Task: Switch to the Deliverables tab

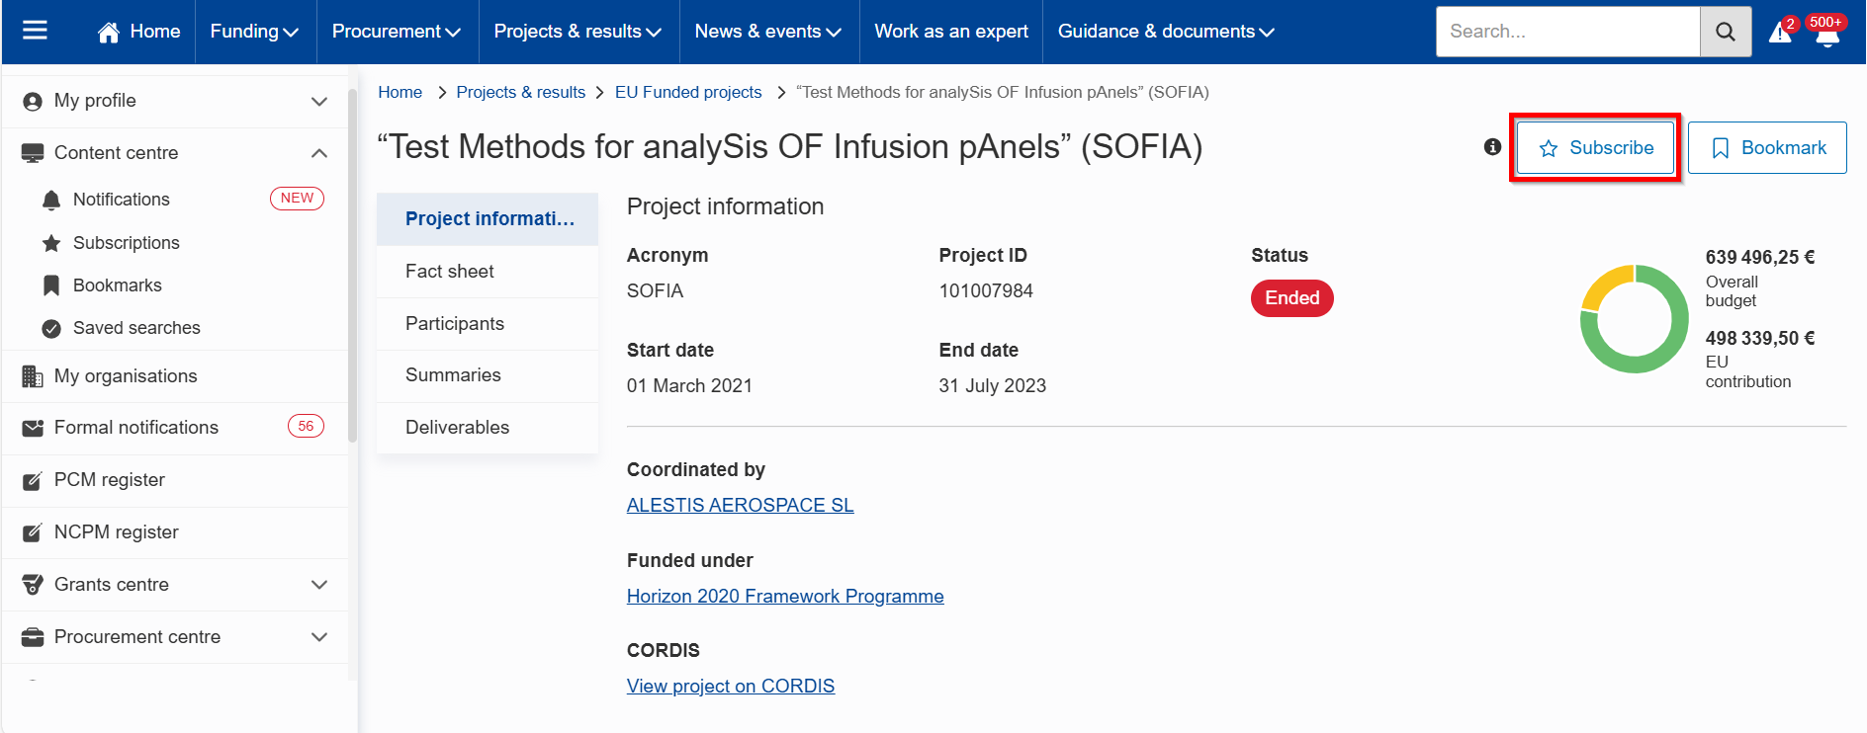Action: [x=488, y=428]
